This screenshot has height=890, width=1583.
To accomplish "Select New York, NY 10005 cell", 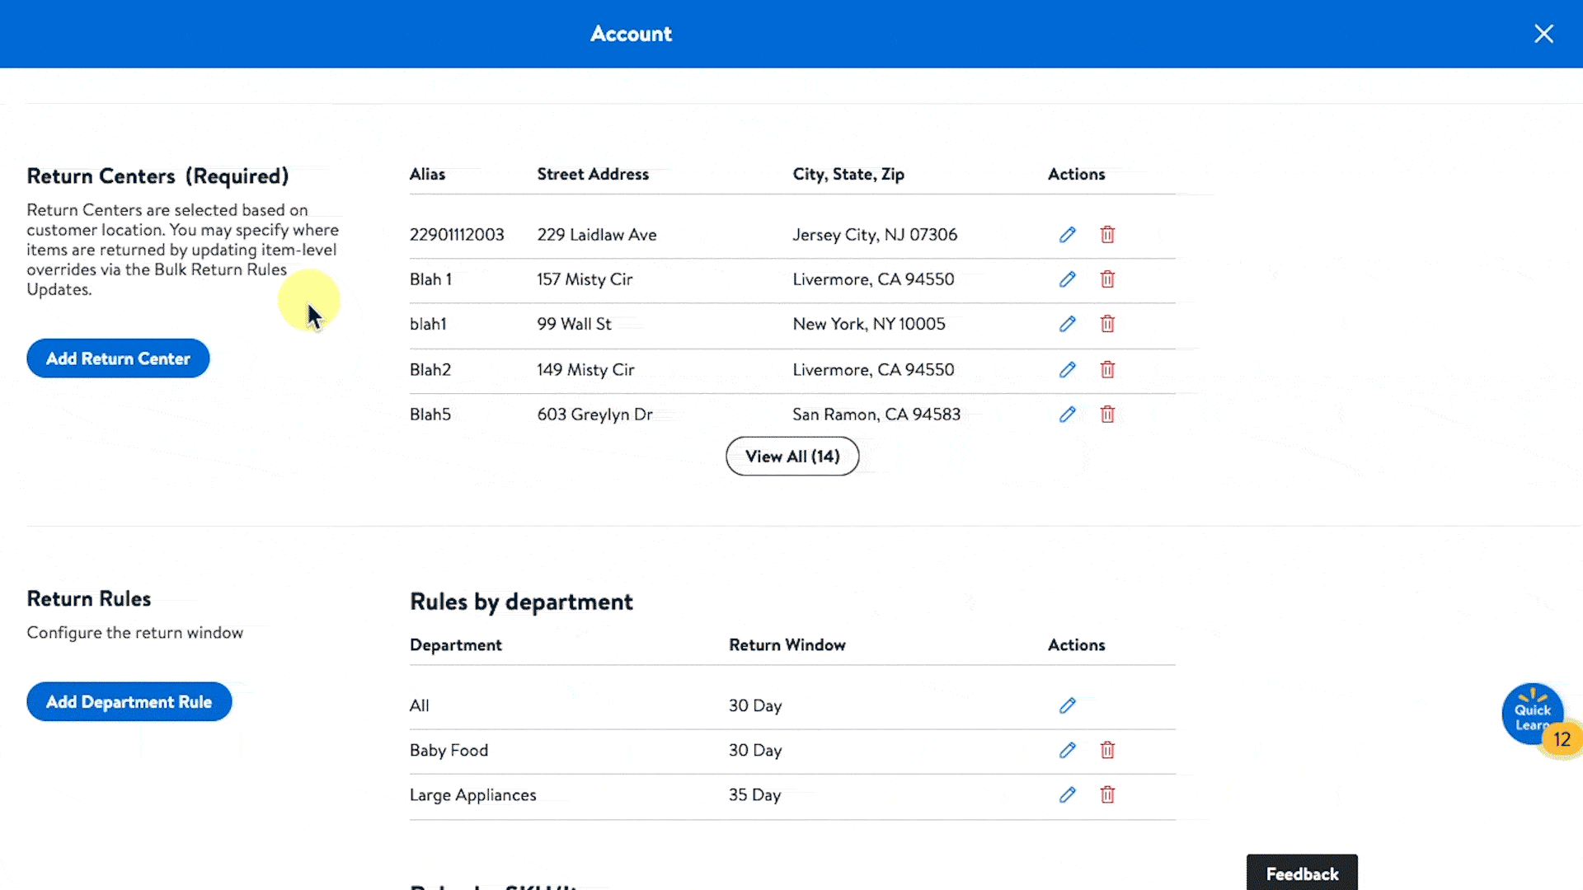I will pyautogui.click(x=869, y=324).
